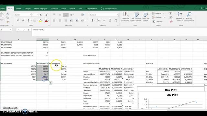
Task: Activate the Format Painter brush
Action: click(x=8, y=22)
